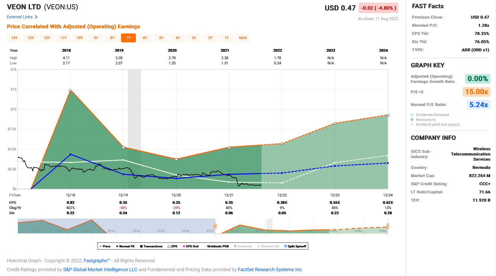
Task: Click the 5.24x Normal P/E badge
Action: (479, 105)
